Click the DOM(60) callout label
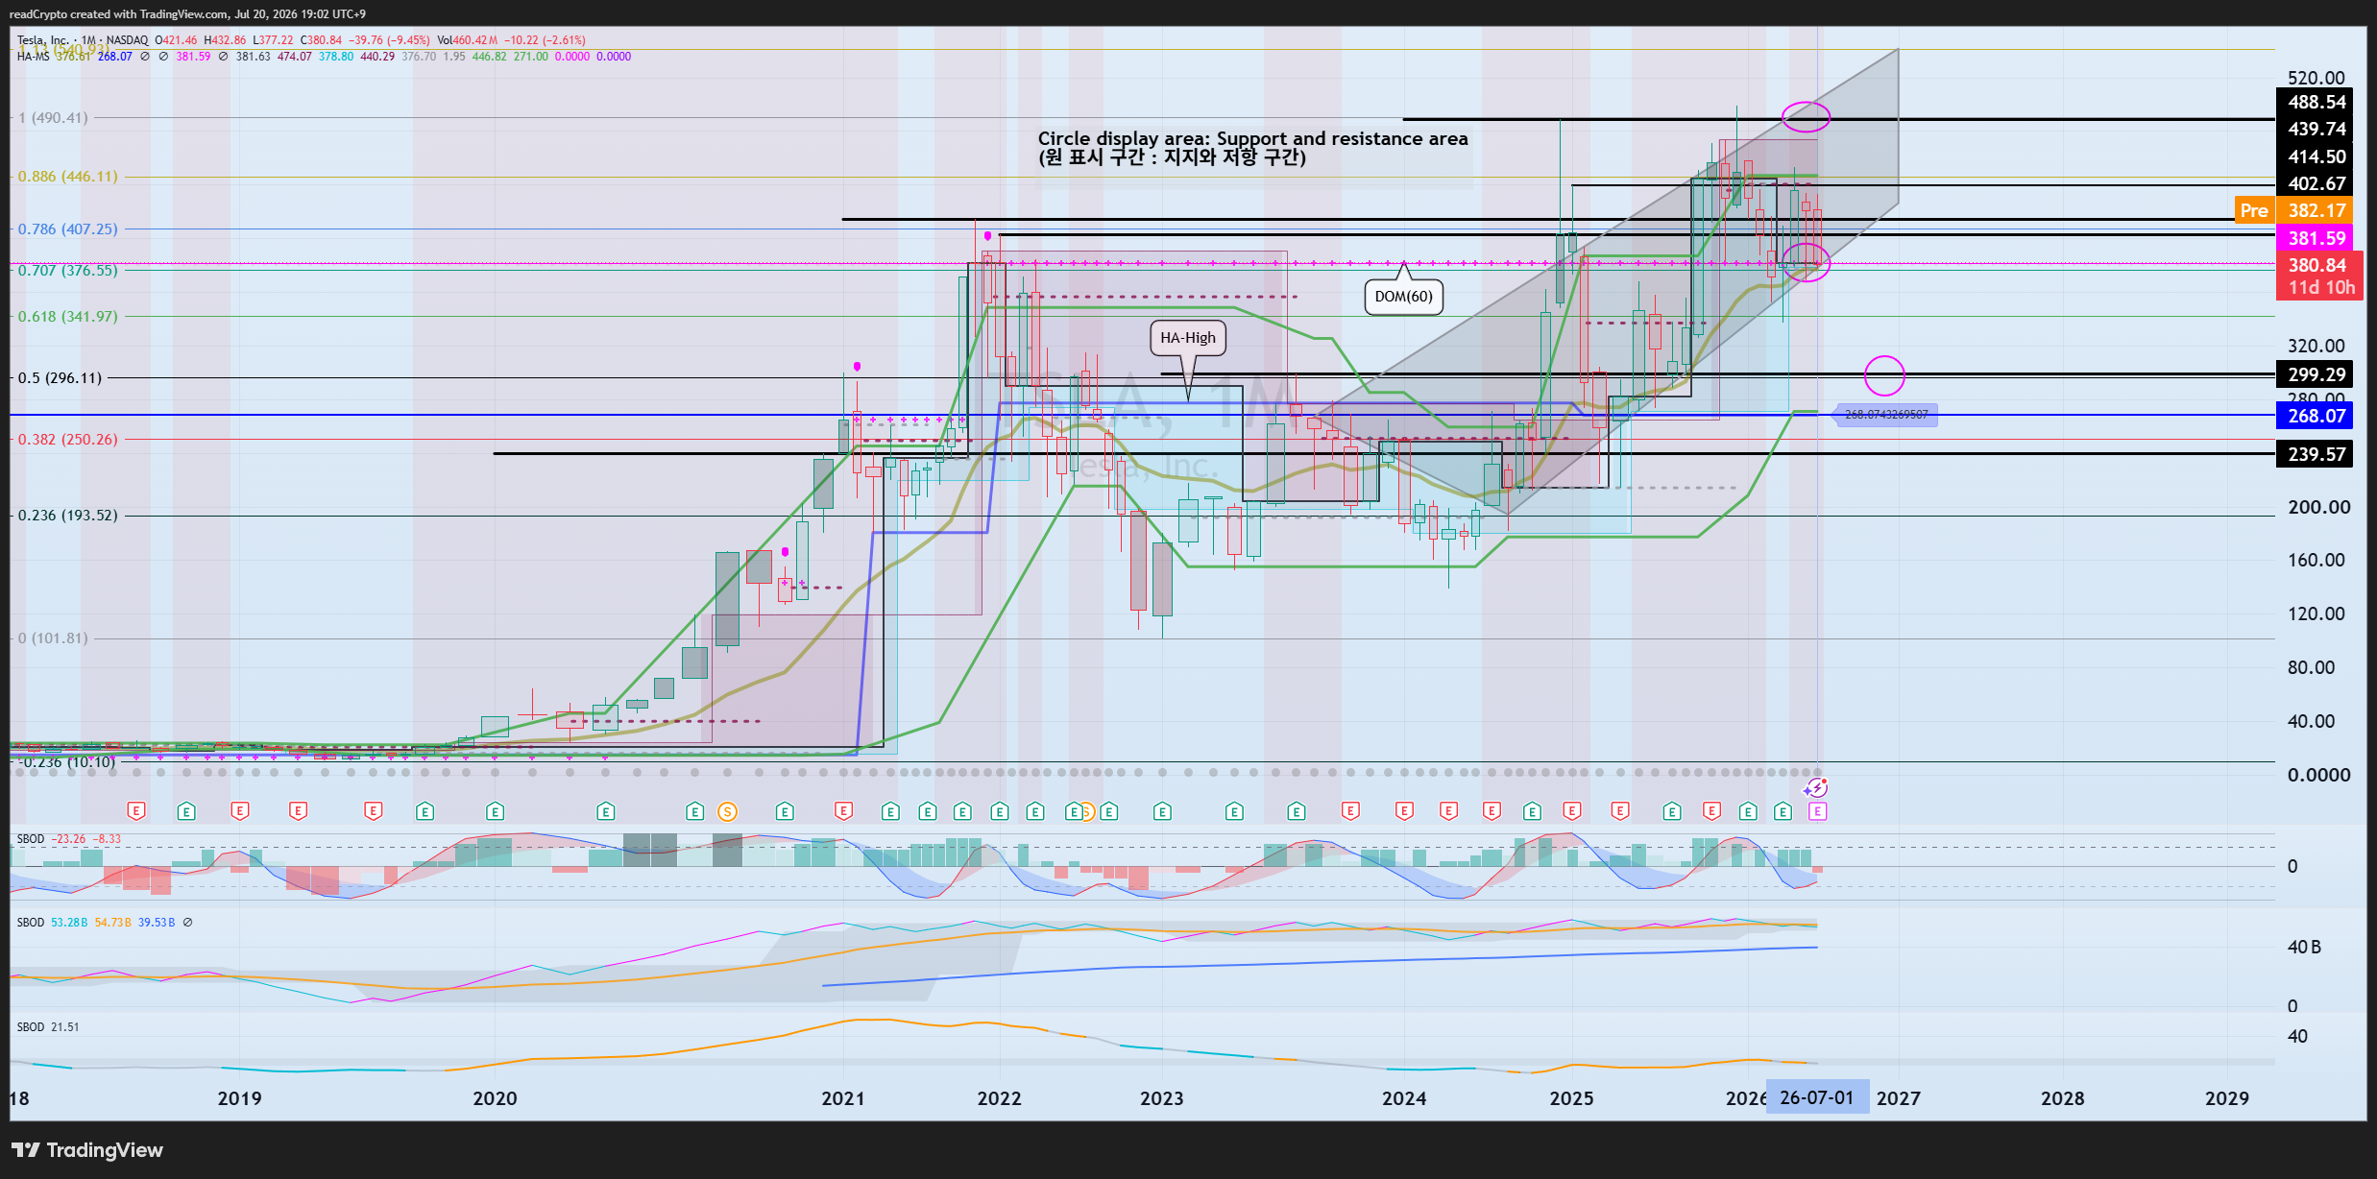Screen dimensions: 2377x1179 [x=1403, y=297]
